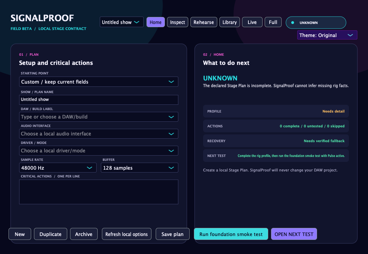This screenshot has width=368, height=254.
Task: Expand the Audio Interface dropdown
Action: point(99,134)
